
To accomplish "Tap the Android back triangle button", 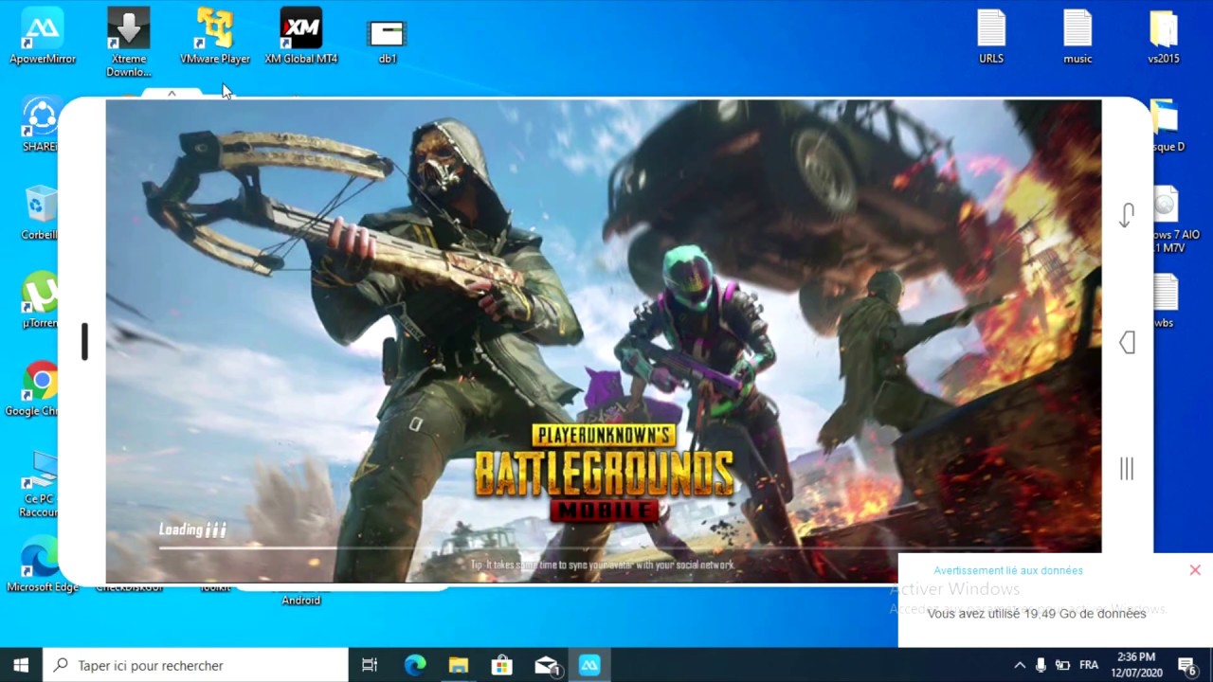I will click(1127, 342).
